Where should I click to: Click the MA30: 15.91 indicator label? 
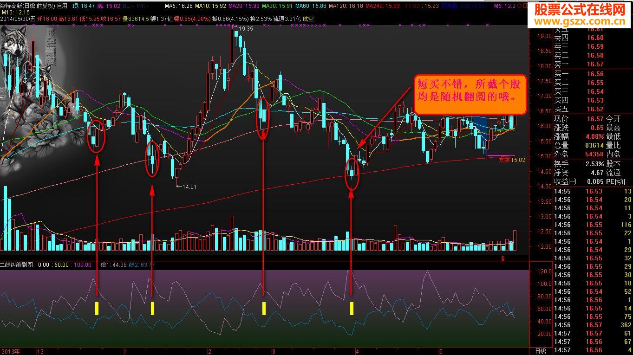(x=278, y=6)
